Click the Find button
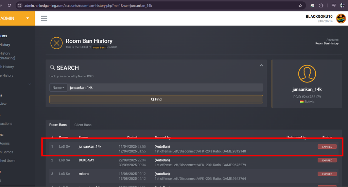Image resolution: width=348 pixels, height=187 pixels. 156,99
